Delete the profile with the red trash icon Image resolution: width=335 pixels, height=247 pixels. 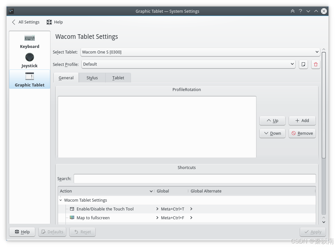point(315,64)
